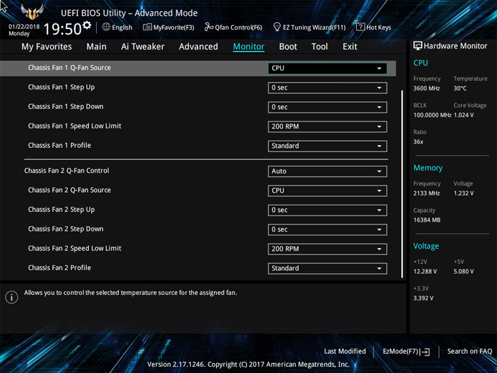Viewport: 497px width, 373px height.
Task: Open Chassis Fan 1 Q-Fan Source dropdown
Action: point(327,68)
